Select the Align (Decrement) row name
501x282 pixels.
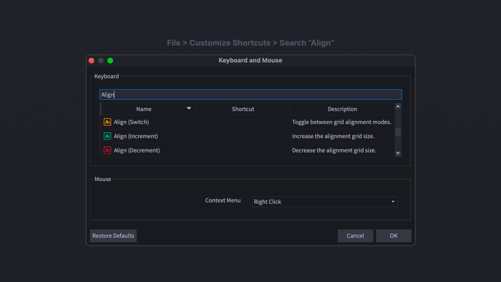pos(137,150)
